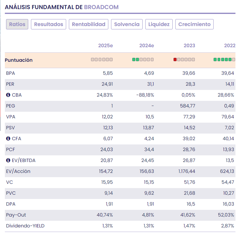Switch to the Resultados tab
Screen dimensions: 240x235
click(x=49, y=24)
